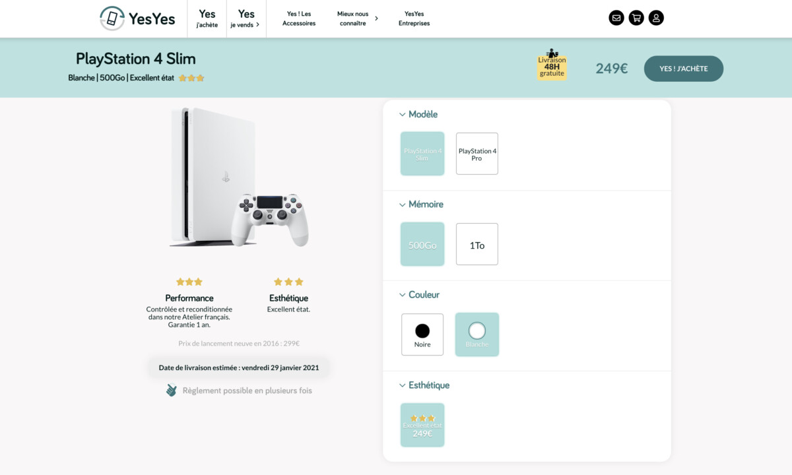Image resolution: width=792 pixels, height=475 pixels.
Task: Click the YesYes logo icon
Action: 112,18
